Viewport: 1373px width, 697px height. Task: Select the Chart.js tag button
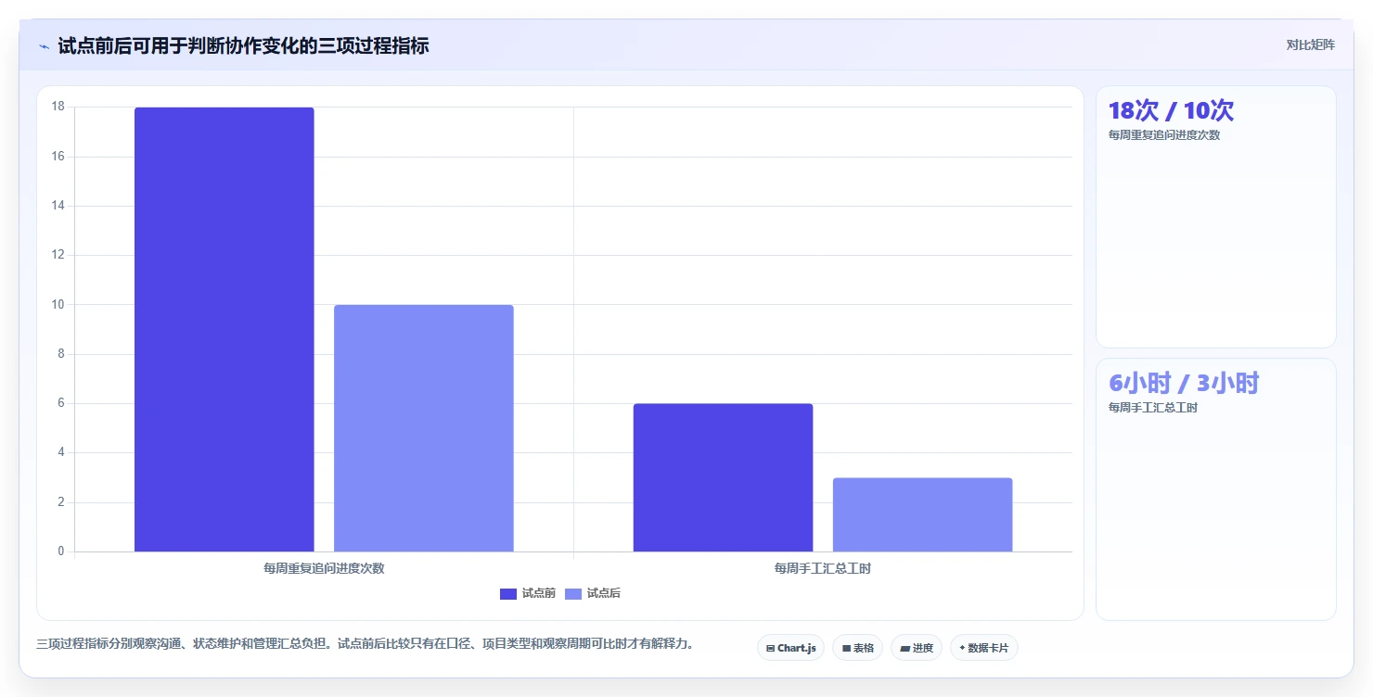click(x=790, y=648)
